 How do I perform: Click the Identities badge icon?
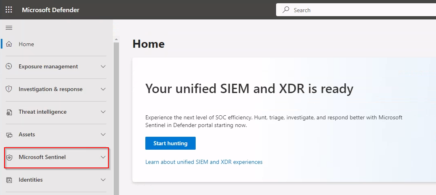point(9,180)
